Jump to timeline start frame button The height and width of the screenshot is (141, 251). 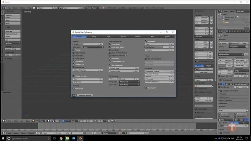click(87, 133)
